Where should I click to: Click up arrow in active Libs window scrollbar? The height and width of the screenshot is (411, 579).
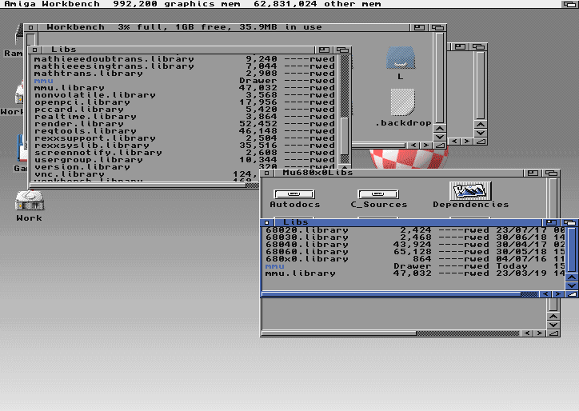coord(572,277)
